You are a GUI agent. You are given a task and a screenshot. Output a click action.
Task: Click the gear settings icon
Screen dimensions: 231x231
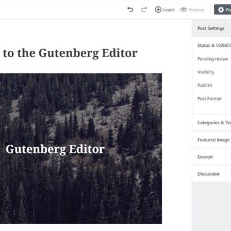point(221,10)
